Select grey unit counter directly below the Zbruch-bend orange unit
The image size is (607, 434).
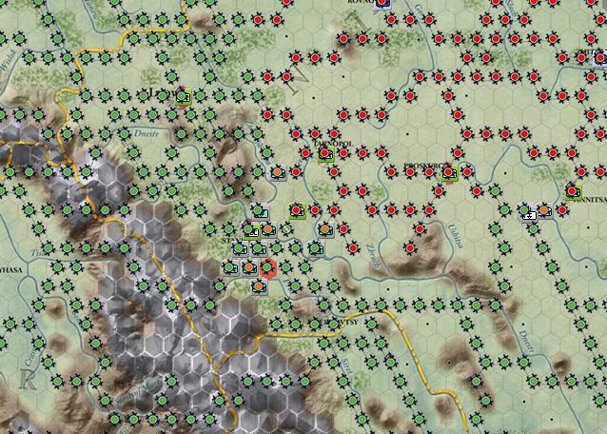click(x=316, y=248)
